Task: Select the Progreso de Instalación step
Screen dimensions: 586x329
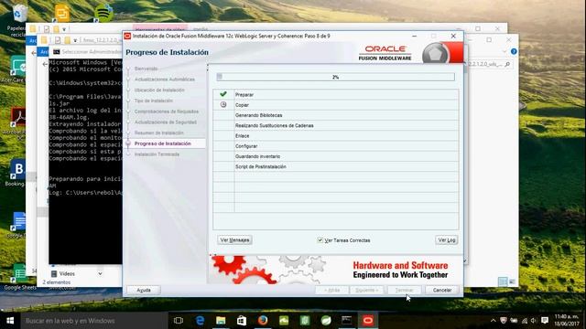Action: (163, 143)
